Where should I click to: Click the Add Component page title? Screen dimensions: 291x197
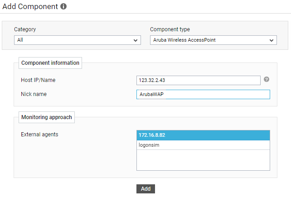click(30, 6)
